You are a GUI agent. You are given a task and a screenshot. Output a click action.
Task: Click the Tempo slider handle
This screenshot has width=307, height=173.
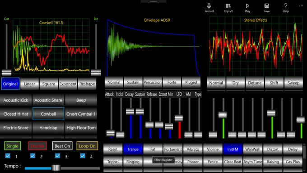click(56, 168)
